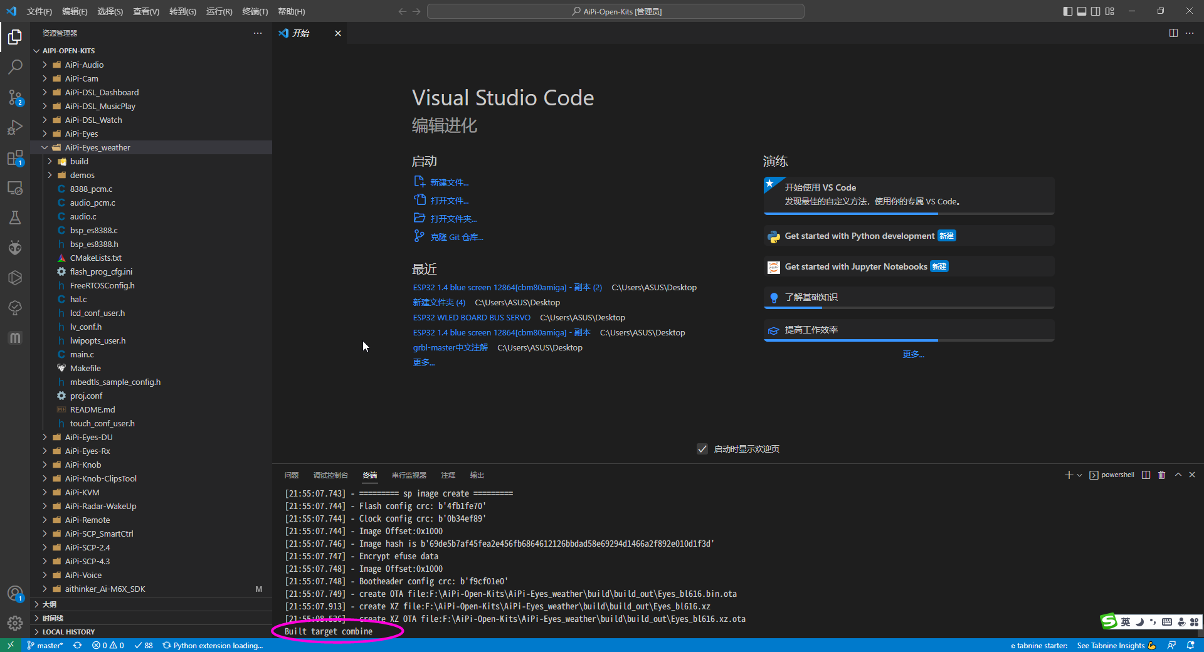Open CMakeLists.txt in the explorer
Viewport: 1204px width, 652px height.
click(x=151, y=258)
